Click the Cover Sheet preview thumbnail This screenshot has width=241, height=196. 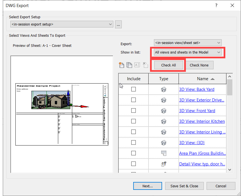(x=62, y=114)
